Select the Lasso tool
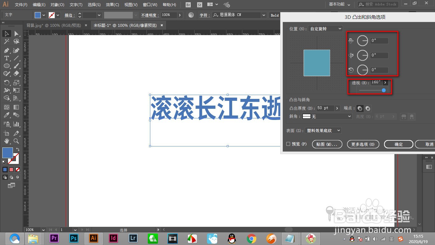This screenshot has width=435, height=245. 16,41
